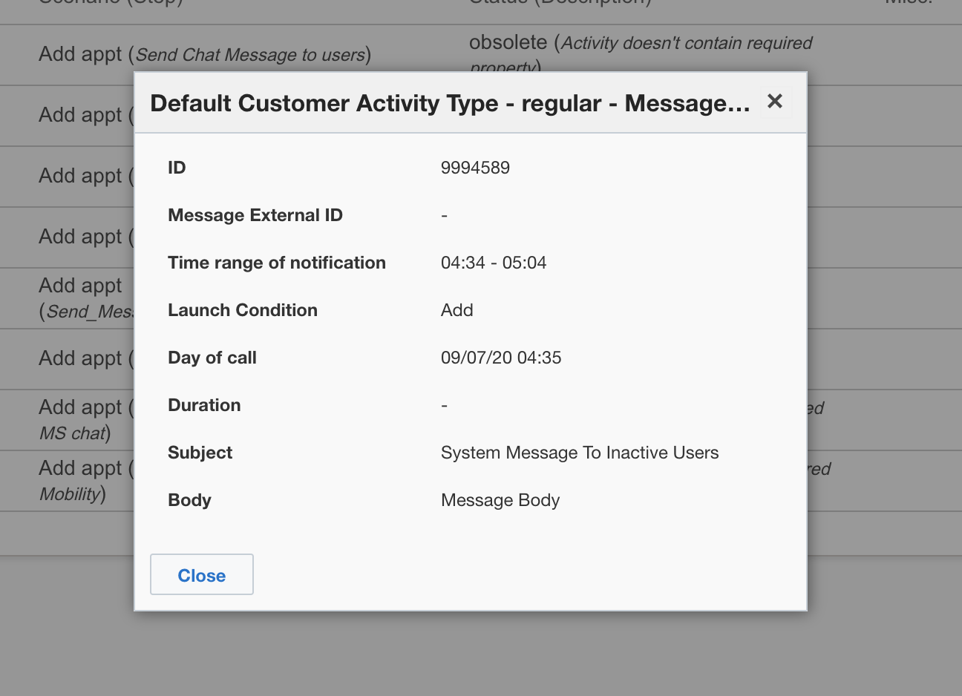Click the Launch Condition label
This screenshot has width=962, height=696.
242,310
